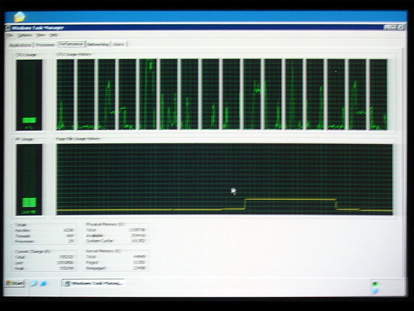Click the Windows Task Manager taskbar button
This screenshot has height=311, width=414.
[93, 283]
